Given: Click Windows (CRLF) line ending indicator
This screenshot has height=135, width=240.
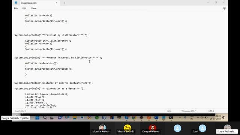Looking at the screenshot, I should (189, 111).
